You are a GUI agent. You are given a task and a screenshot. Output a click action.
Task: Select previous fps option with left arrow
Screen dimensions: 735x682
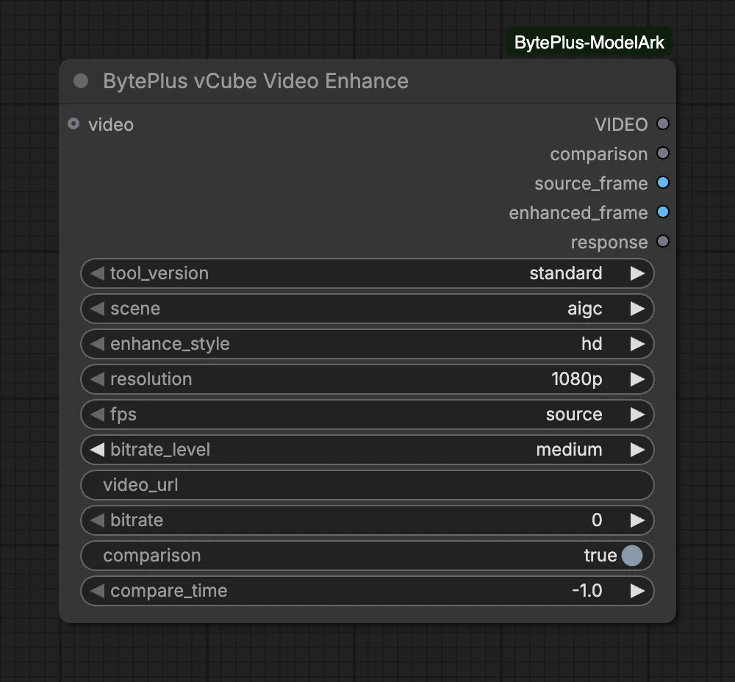[97, 414]
